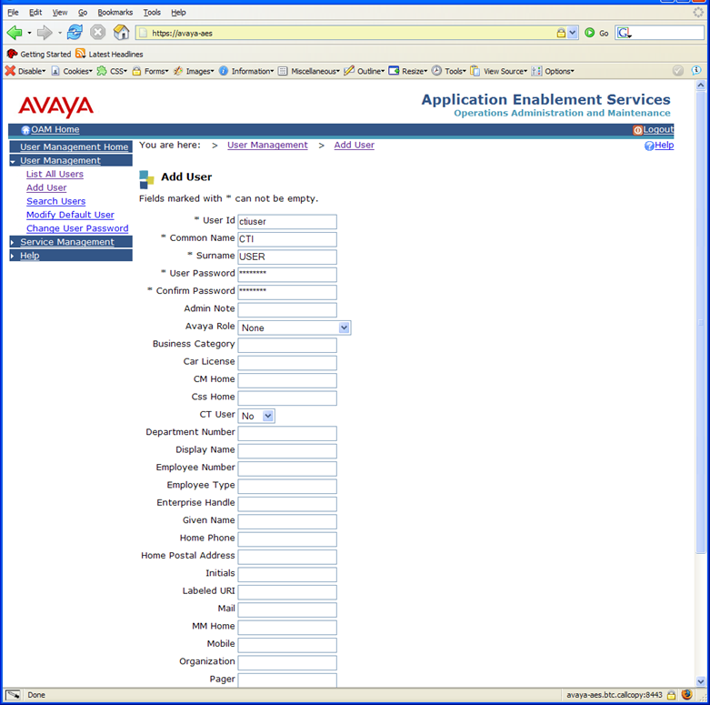Click Search Users link
Screen dimensions: 710x705
pyautogui.click(x=55, y=201)
